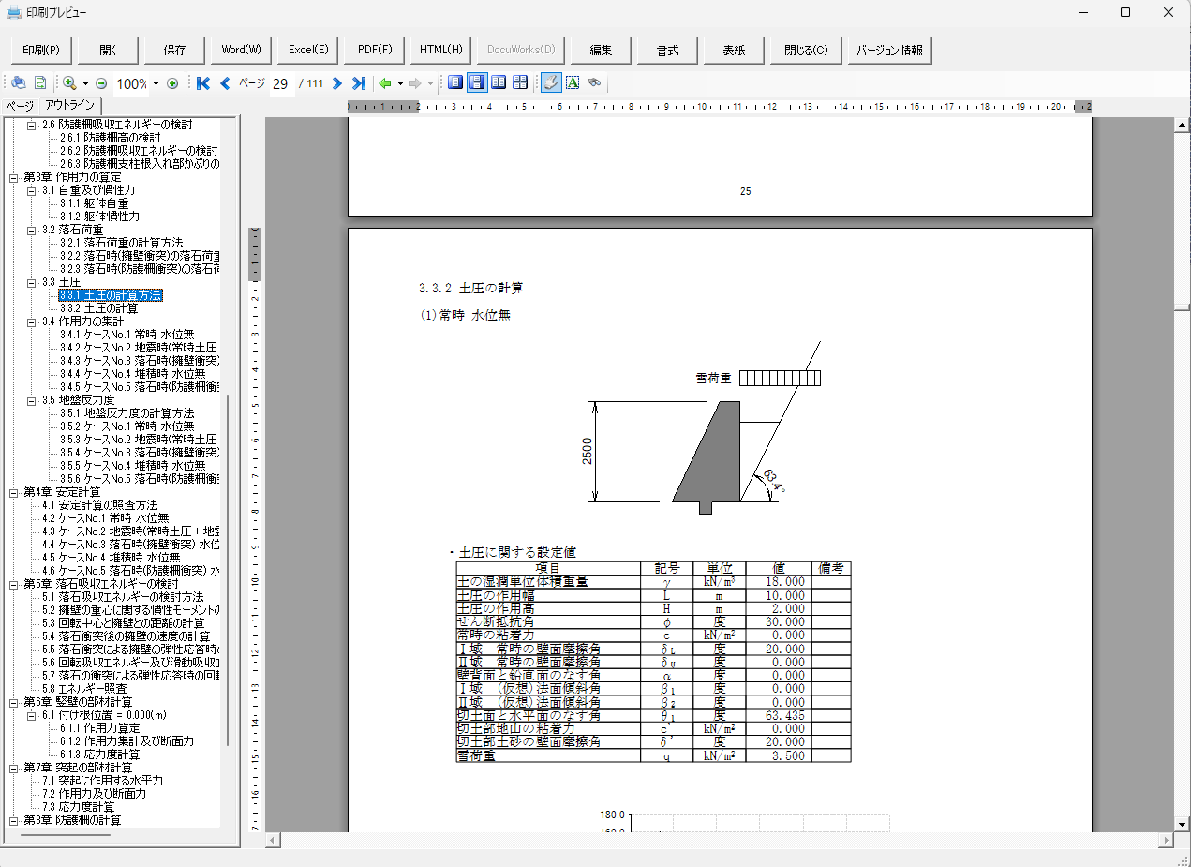Switch to the ページ tab
Screen dimensions: 1191x867
tap(20, 106)
